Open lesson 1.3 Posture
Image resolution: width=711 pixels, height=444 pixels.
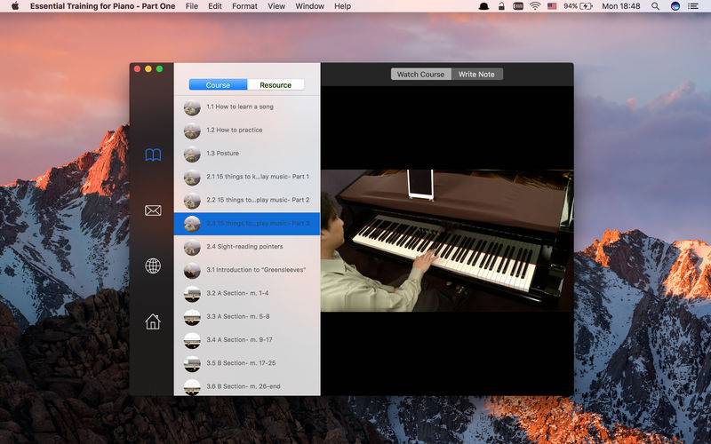pyautogui.click(x=247, y=153)
